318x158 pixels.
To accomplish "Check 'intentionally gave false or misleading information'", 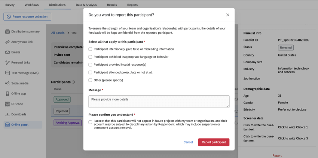I will tap(90, 49).
